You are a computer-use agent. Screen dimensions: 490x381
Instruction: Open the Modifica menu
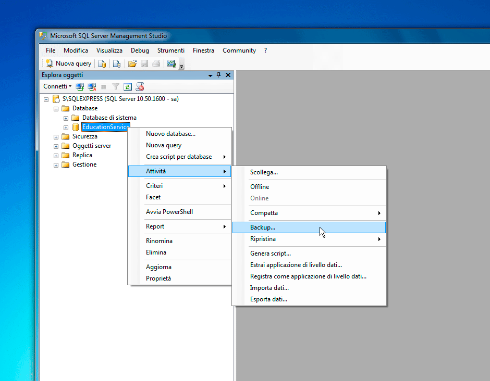(x=76, y=50)
